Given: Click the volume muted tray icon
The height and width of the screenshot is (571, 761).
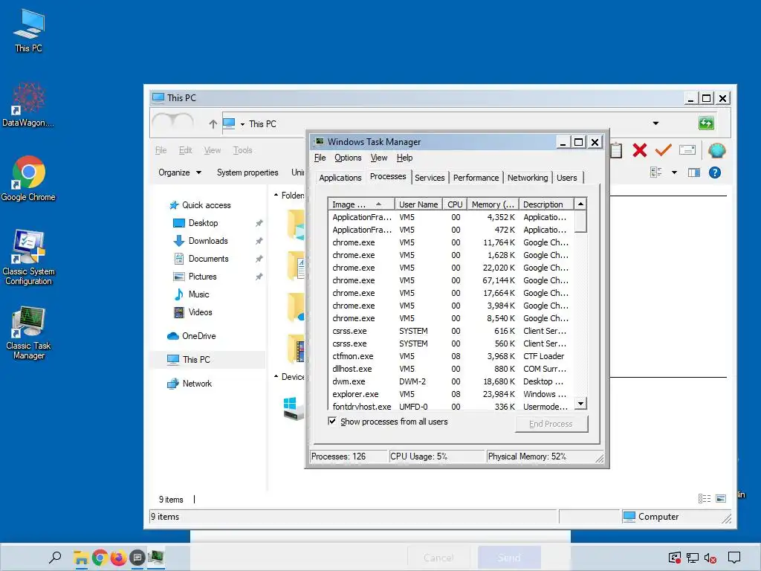Looking at the screenshot, I should pos(710,558).
